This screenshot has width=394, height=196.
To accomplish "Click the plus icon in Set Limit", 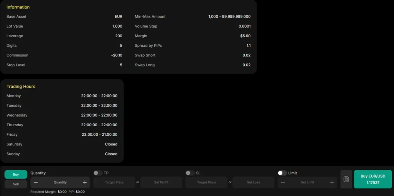I will tap(332, 183).
